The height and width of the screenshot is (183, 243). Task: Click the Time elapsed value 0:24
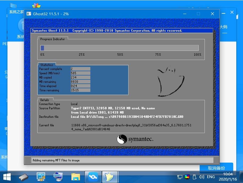pos(80,86)
